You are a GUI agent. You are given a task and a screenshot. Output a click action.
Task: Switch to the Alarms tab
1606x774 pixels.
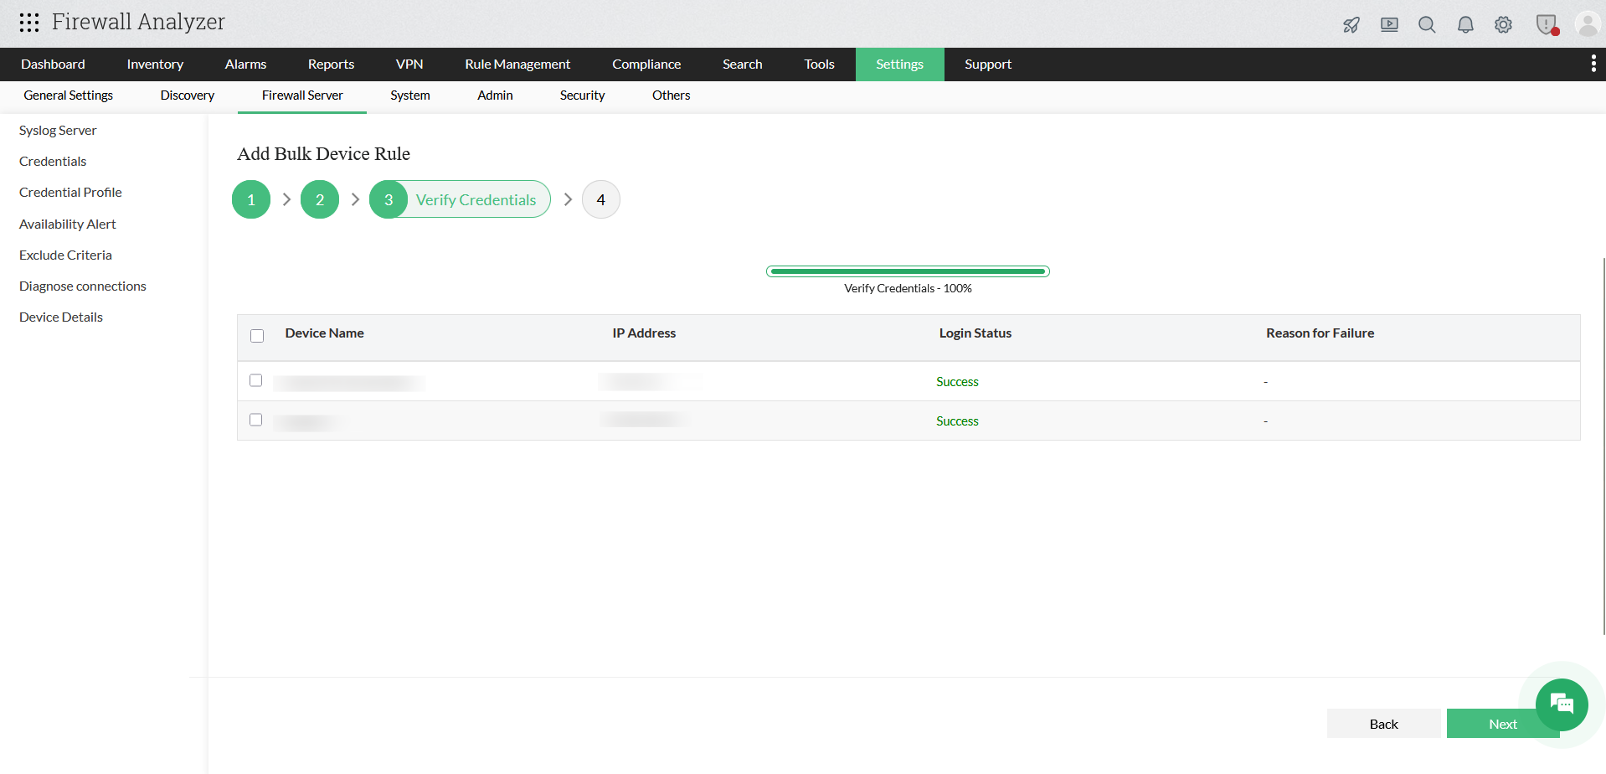pos(245,64)
